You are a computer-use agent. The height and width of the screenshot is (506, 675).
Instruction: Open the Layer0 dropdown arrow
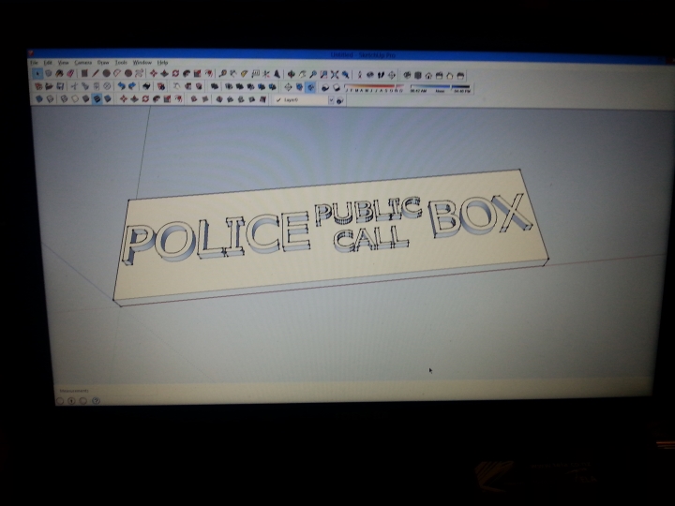tap(332, 100)
